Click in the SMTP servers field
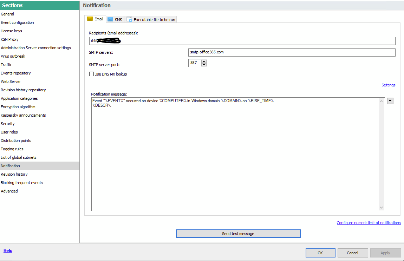Screen dimensions: 404x261 pyautogui.click(x=292, y=52)
